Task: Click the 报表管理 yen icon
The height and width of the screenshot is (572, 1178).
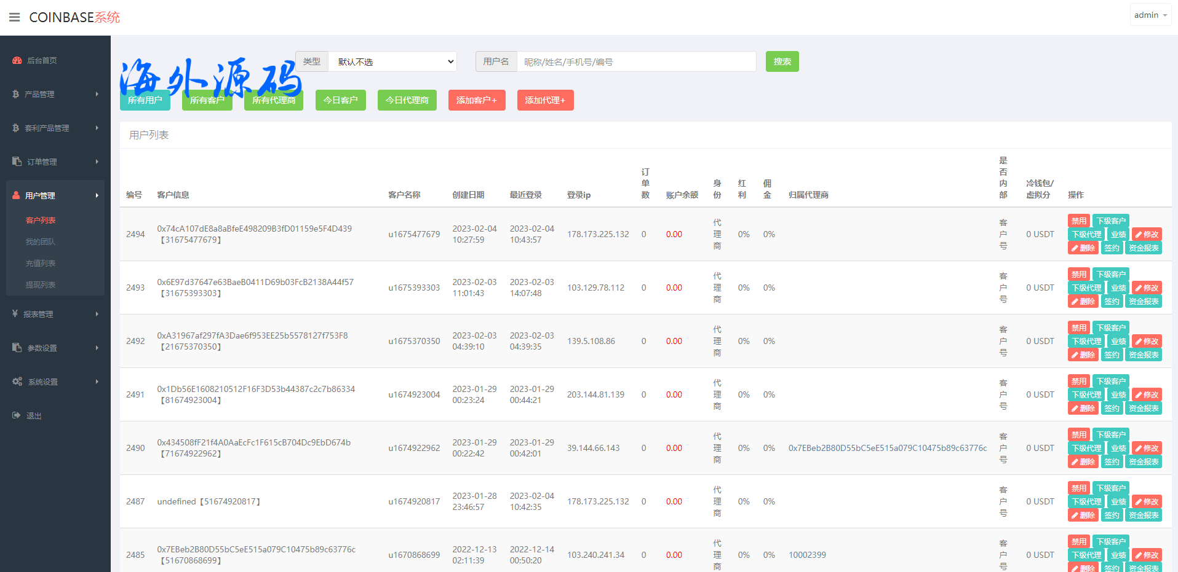Action: pos(15,314)
